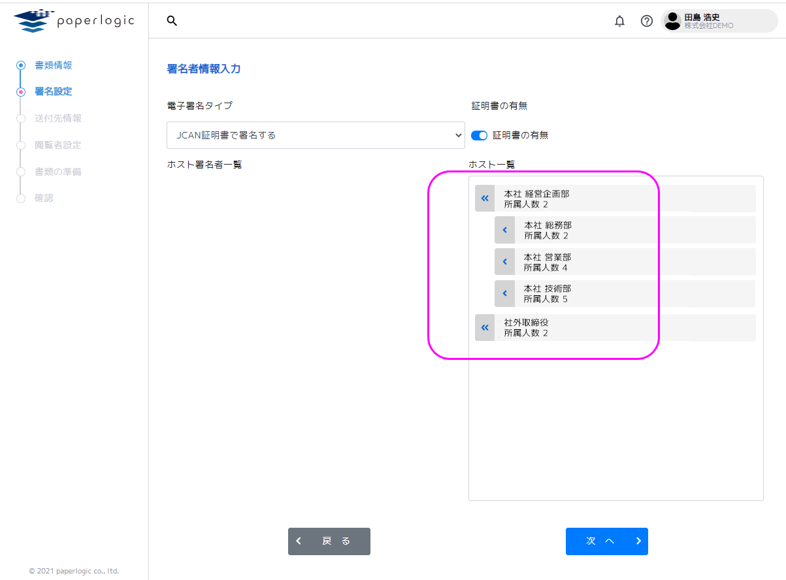Add 本社 技術部 with arrow icon
The image size is (786, 580).
click(504, 294)
